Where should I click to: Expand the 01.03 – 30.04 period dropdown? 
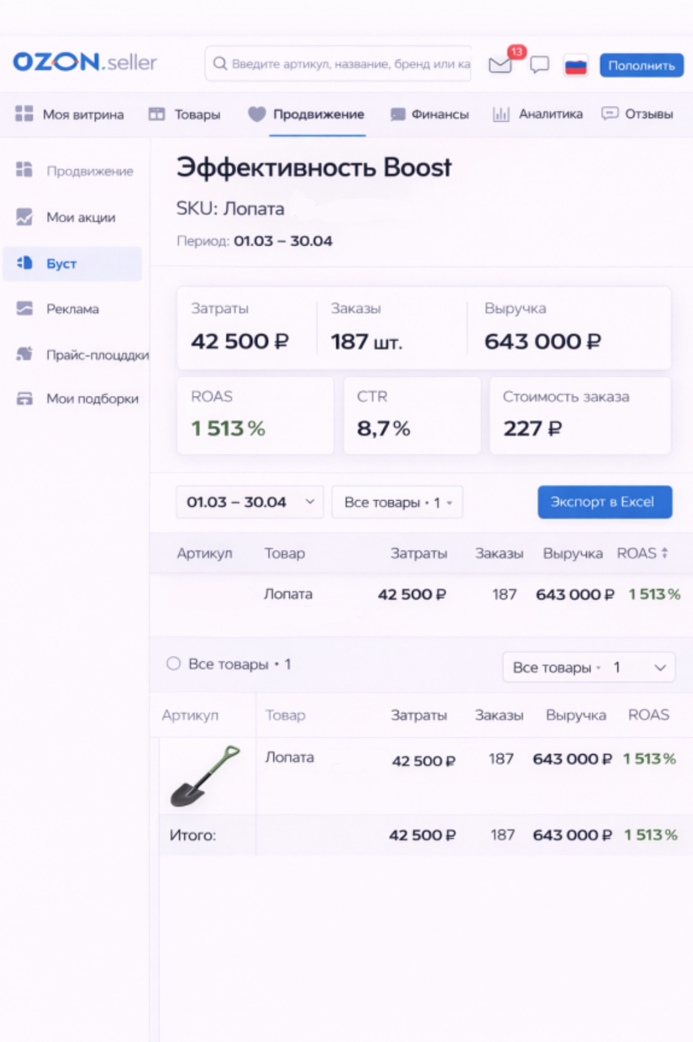click(249, 502)
